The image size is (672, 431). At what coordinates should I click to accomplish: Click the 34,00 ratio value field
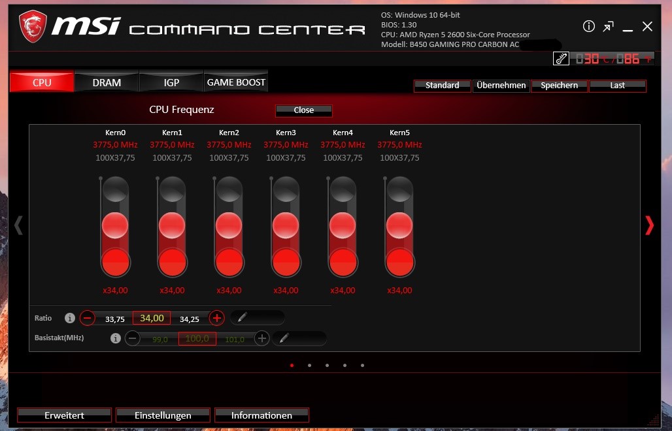click(152, 318)
